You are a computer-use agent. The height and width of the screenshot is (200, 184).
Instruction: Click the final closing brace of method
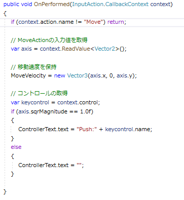(5, 192)
